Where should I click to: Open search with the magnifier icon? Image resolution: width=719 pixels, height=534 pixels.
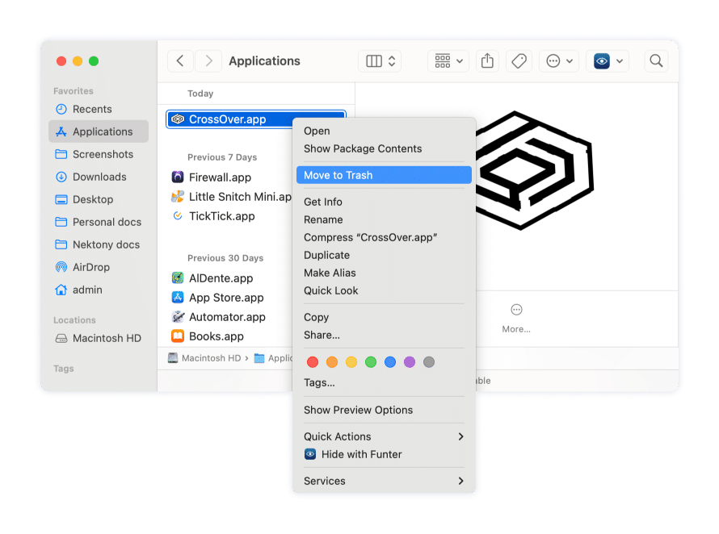(656, 61)
